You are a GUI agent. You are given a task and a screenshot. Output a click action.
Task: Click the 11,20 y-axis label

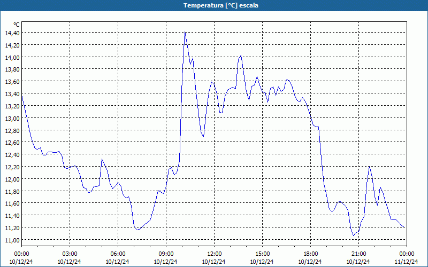point(12,228)
